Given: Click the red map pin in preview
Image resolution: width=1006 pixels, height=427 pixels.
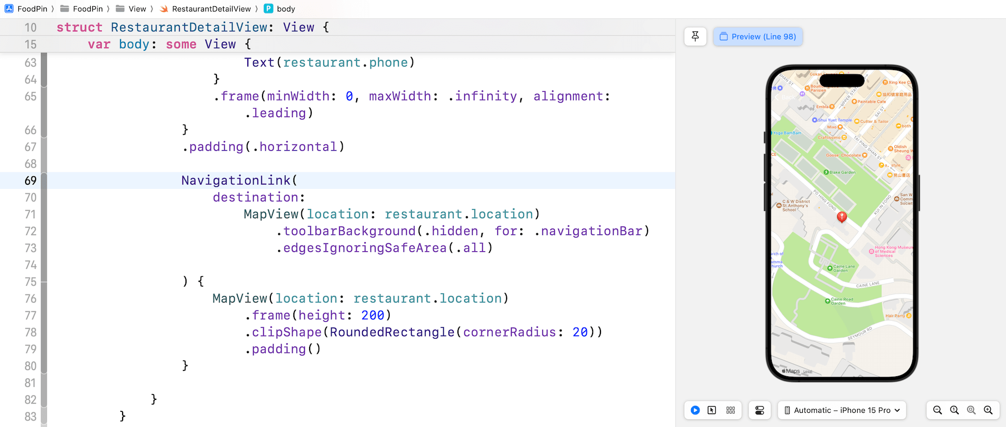Looking at the screenshot, I should pos(841,217).
